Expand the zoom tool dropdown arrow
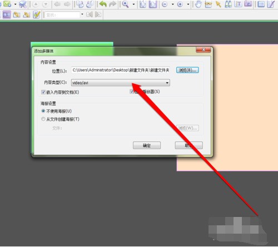Screen dimensions: 278x247 click(133, 4)
